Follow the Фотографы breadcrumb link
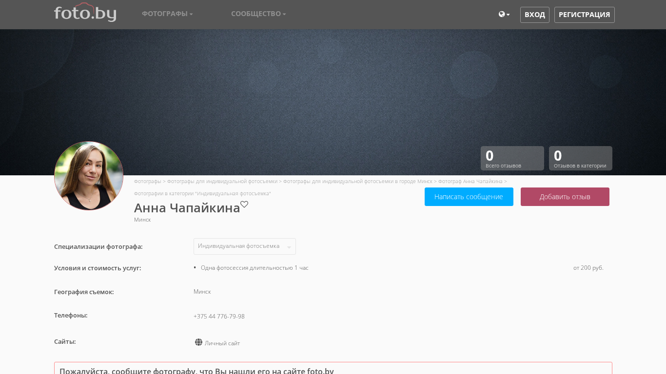The image size is (666, 374). coord(147,182)
